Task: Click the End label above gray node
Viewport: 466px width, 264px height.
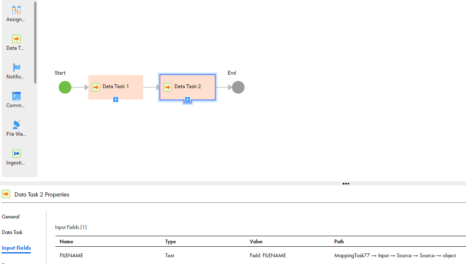Action: point(232,73)
